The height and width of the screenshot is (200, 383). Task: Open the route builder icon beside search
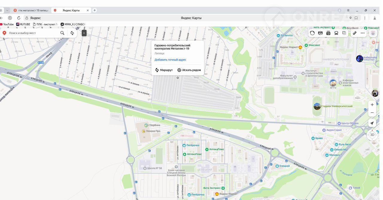click(x=72, y=33)
